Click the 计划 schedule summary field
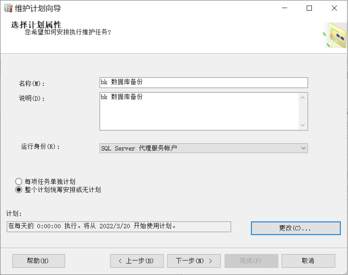The width and height of the screenshot is (348, 275). (x=119, y=226)
